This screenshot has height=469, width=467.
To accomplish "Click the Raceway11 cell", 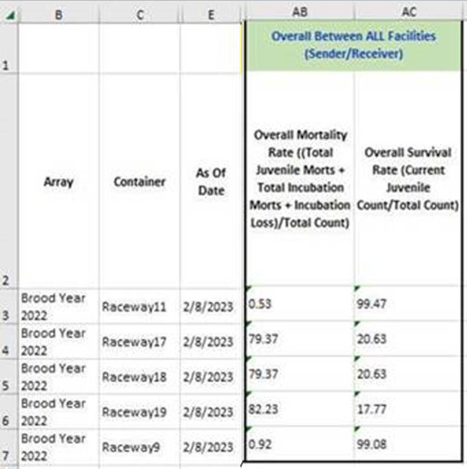I will tap(140, 306).
